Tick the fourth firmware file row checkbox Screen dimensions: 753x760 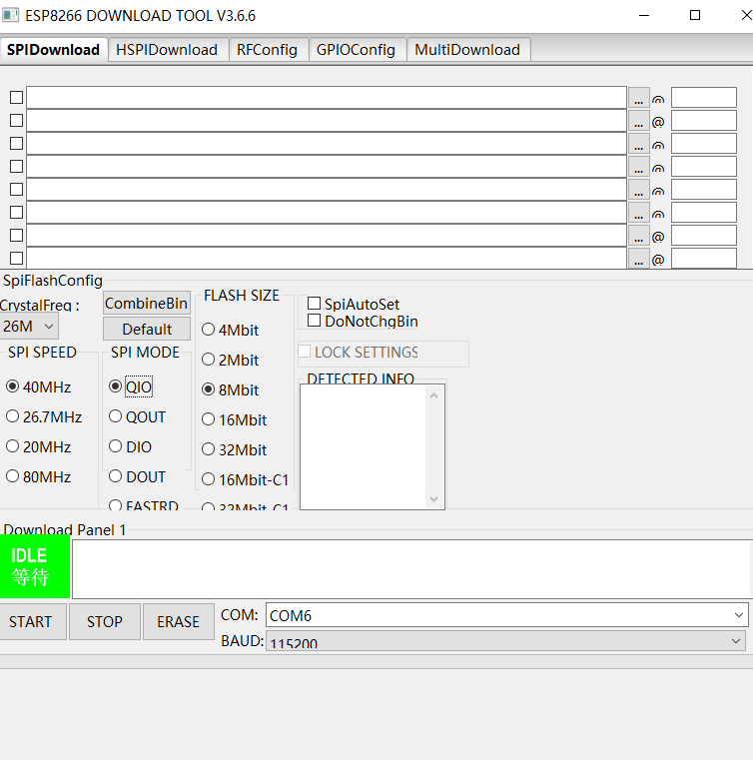[16, 166]
